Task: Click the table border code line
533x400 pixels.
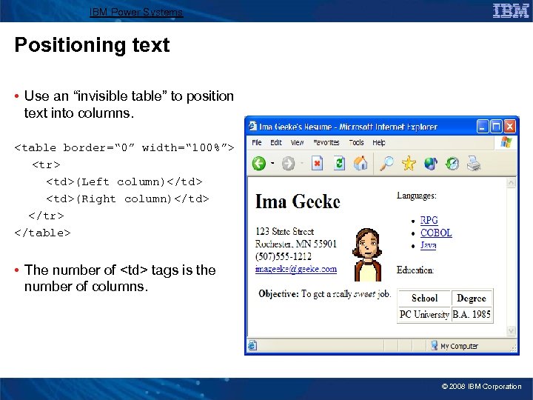Action: point(124,147)
